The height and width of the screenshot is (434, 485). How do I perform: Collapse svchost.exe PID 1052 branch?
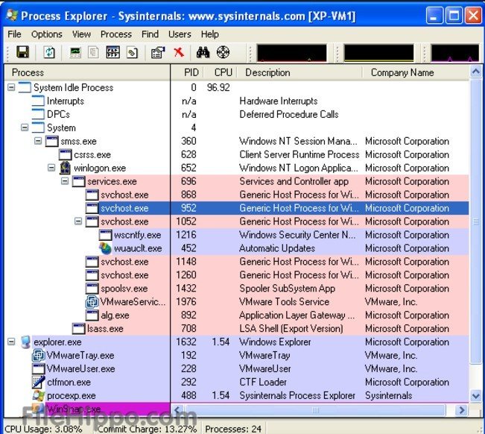tap(78, 221)
